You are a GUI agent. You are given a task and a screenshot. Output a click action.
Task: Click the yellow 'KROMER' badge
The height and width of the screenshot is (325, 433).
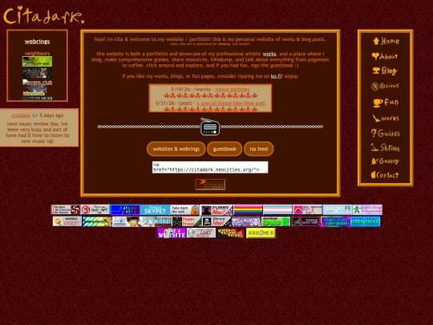pos(261,233)
